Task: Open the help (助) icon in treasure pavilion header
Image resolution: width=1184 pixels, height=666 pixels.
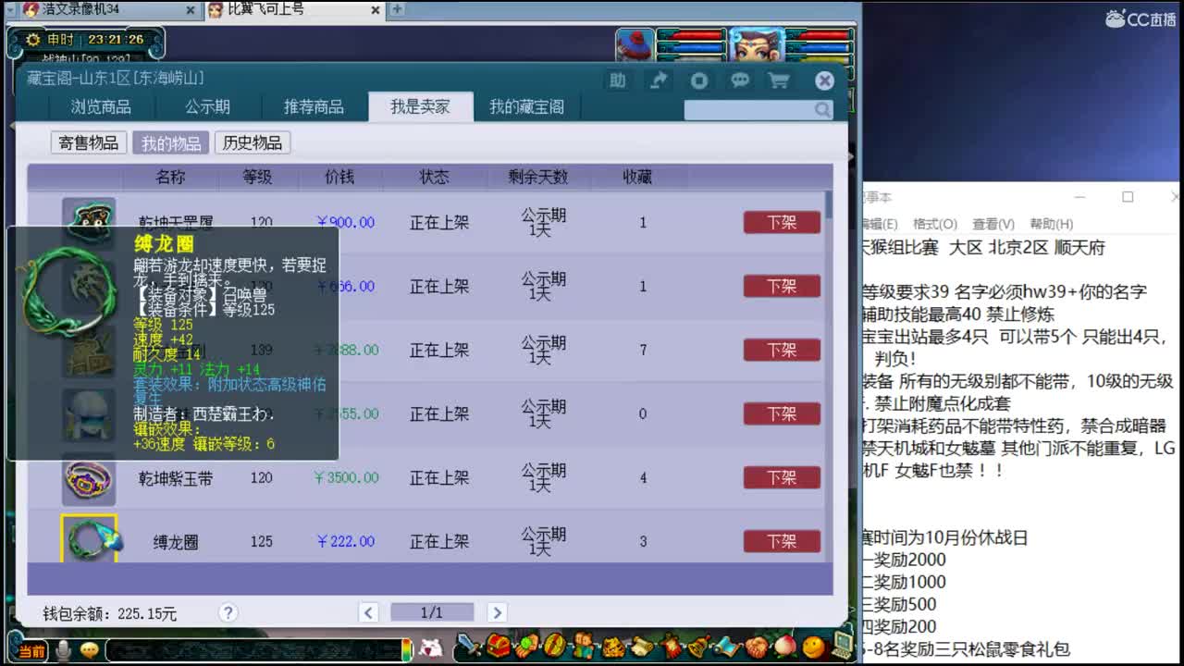Action: click(617, 80)
